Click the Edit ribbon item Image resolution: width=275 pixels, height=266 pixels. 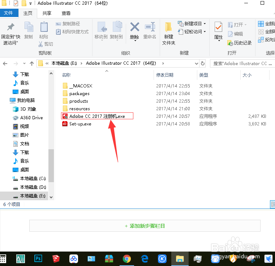(235, 34)
